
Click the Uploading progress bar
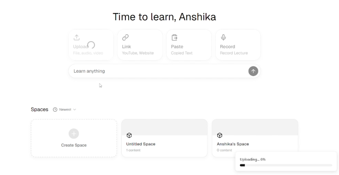click(286, 165)
